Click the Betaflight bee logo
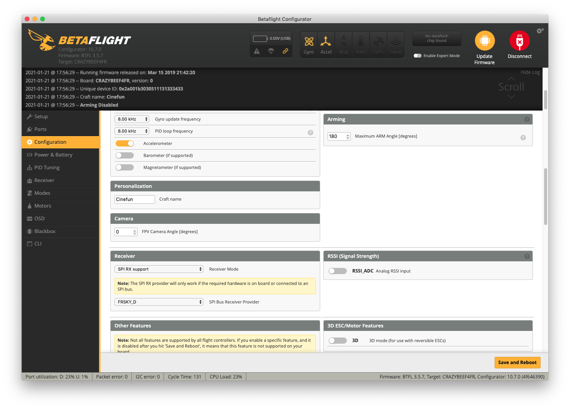 (x=41, y=40)
